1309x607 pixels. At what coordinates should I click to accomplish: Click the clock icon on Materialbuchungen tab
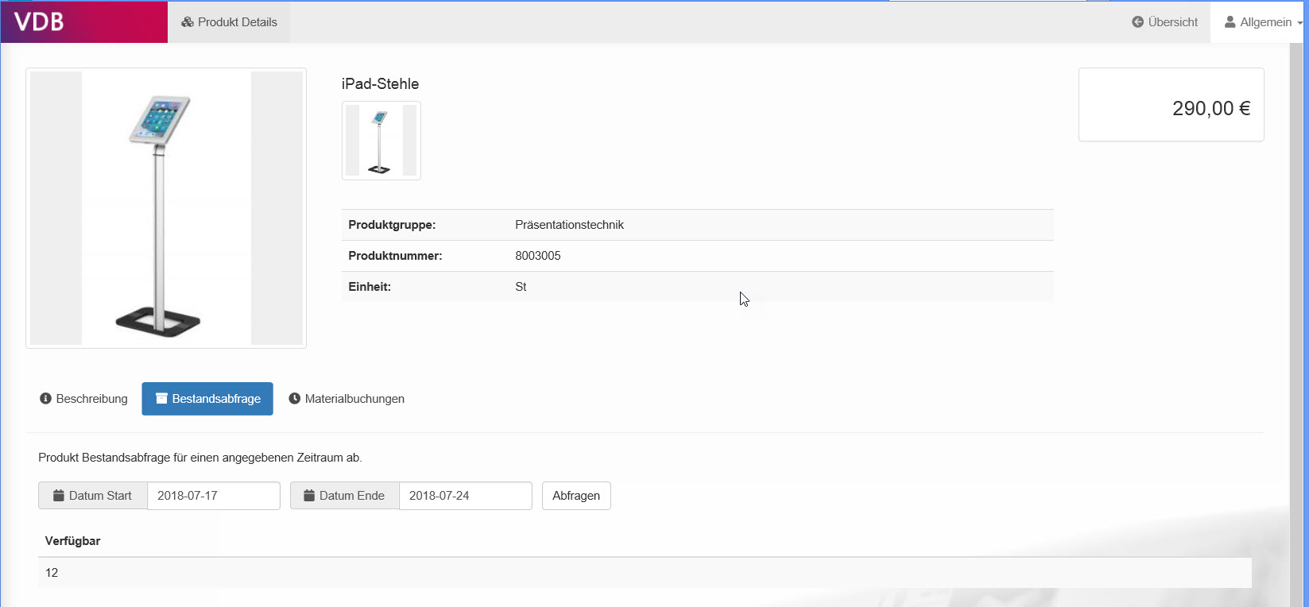[x=295, y=399]
